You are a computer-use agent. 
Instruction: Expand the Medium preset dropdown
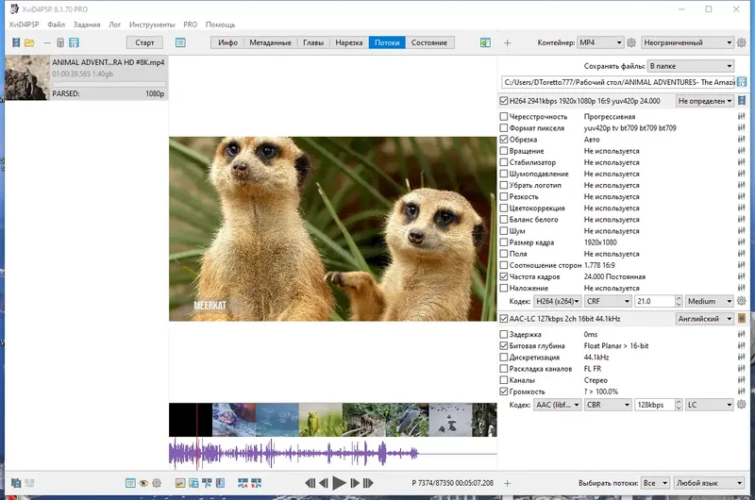709,301
